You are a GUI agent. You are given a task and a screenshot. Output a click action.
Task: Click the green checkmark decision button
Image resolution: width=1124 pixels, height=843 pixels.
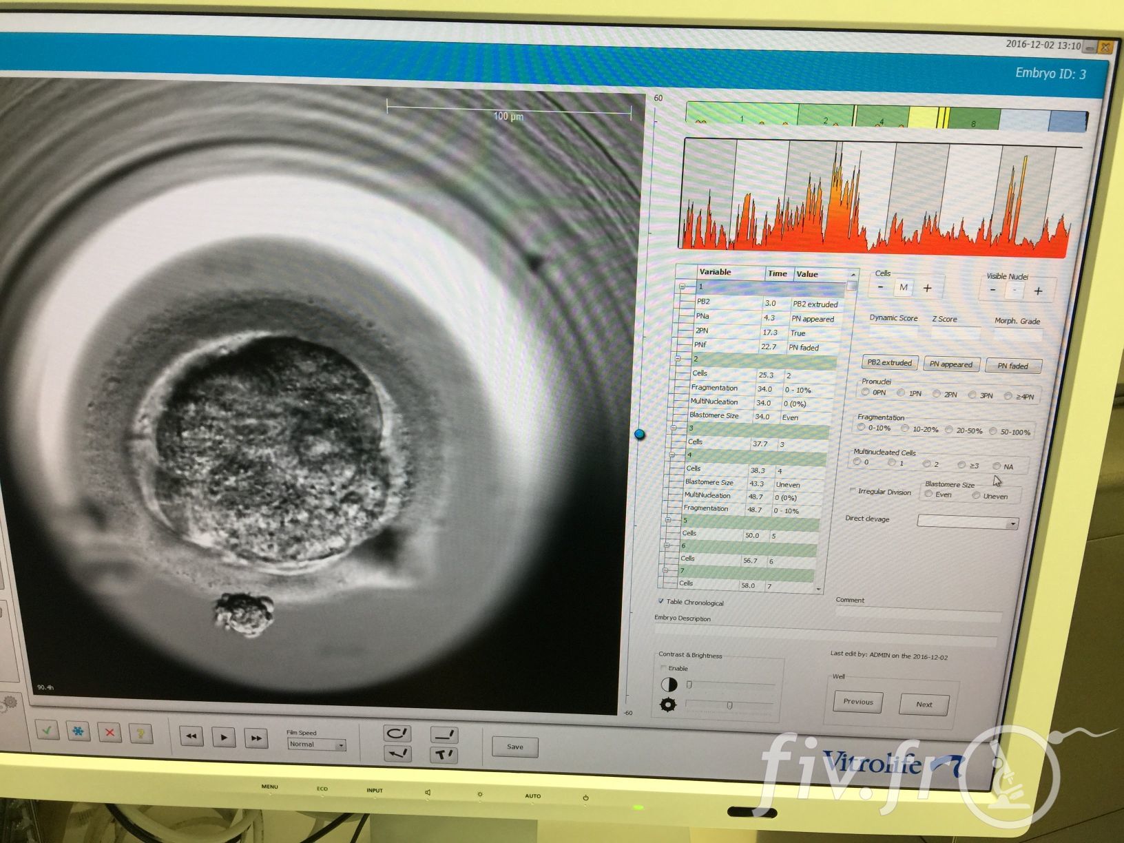pyautogui.click(x=48, y=731)
